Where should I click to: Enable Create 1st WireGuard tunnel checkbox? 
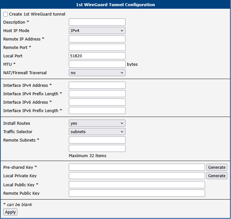pyautogui.click(x=6, y=14)
